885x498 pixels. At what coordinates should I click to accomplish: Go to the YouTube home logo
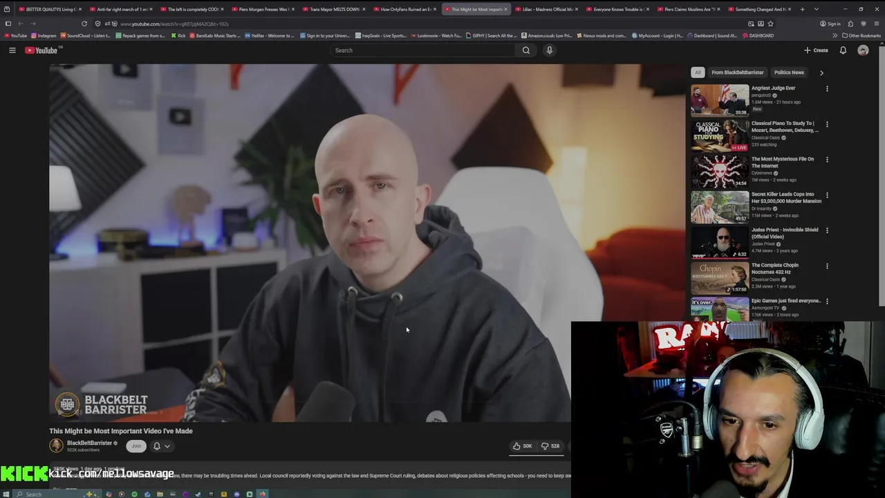click(x=41, y=50)
